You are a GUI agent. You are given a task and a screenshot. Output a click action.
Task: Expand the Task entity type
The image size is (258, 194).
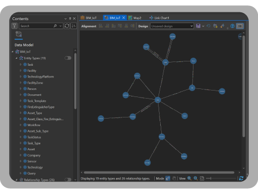[x=20, y=65]
